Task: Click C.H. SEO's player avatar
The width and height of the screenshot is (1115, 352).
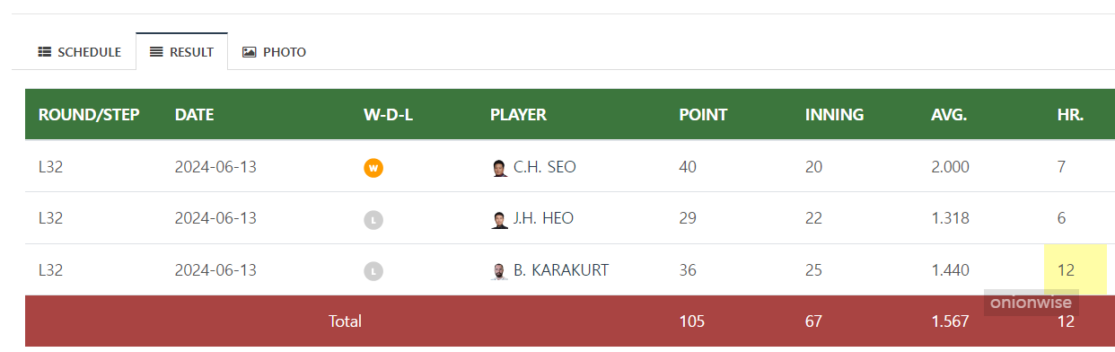Action: tap(500, 168)
